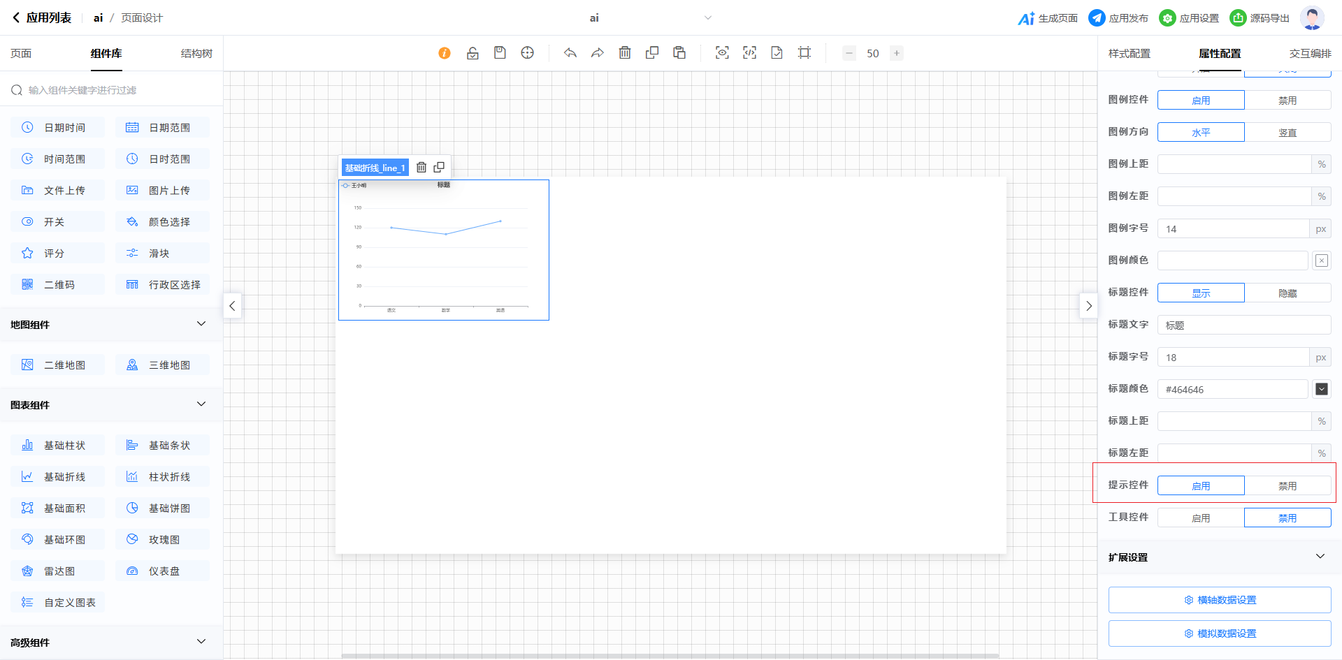Click the undo arrow in the toolbar
The image size is (1342, 660).
tap(570, 53)
